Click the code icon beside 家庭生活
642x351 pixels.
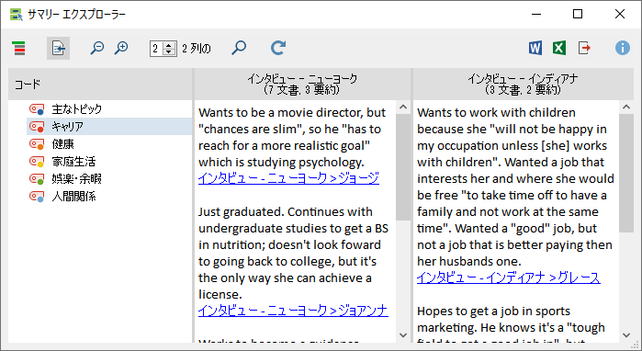tap(37, 162)
